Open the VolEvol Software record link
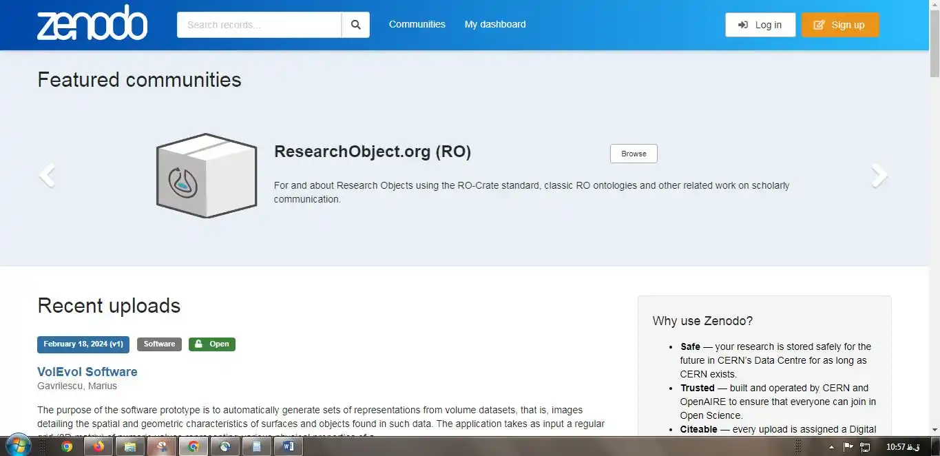Screen dimensions: 940x456 [87, 372]
